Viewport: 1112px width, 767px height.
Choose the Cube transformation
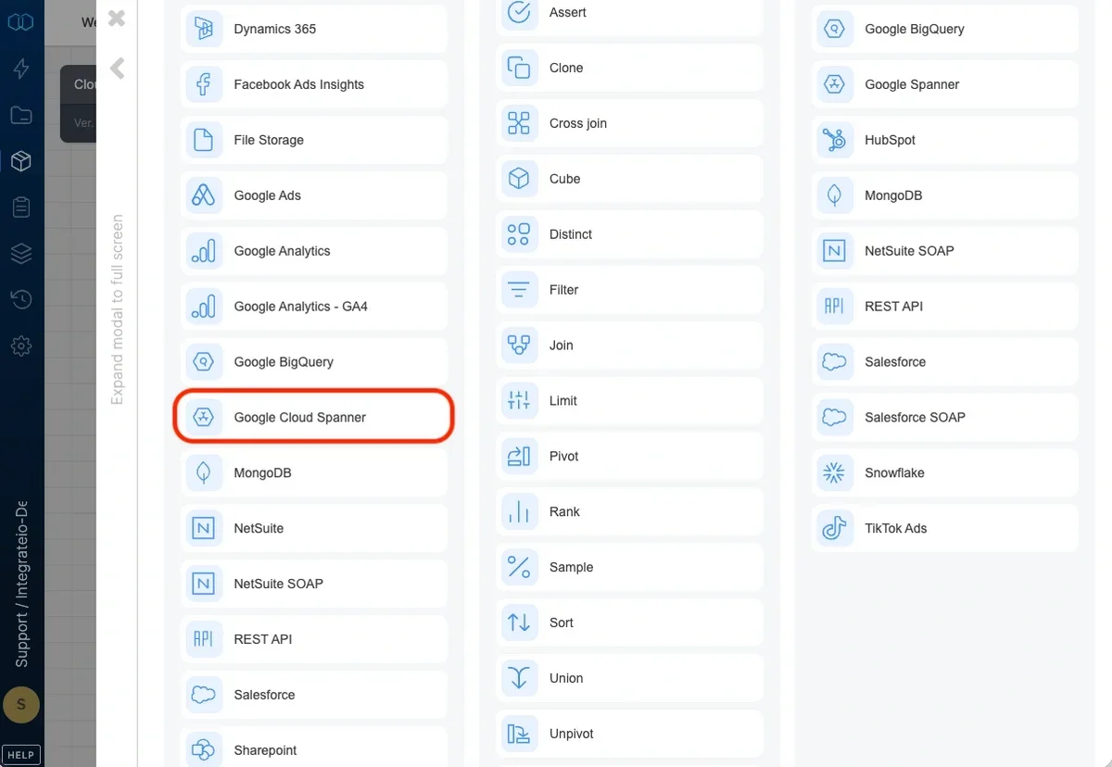click(630, 179)
